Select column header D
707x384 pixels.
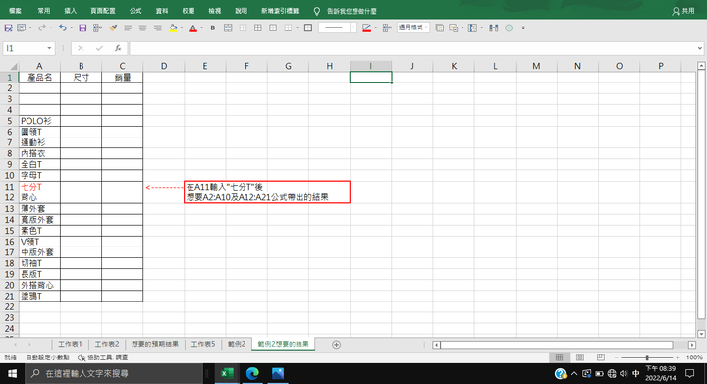click(x=164, y=66)
